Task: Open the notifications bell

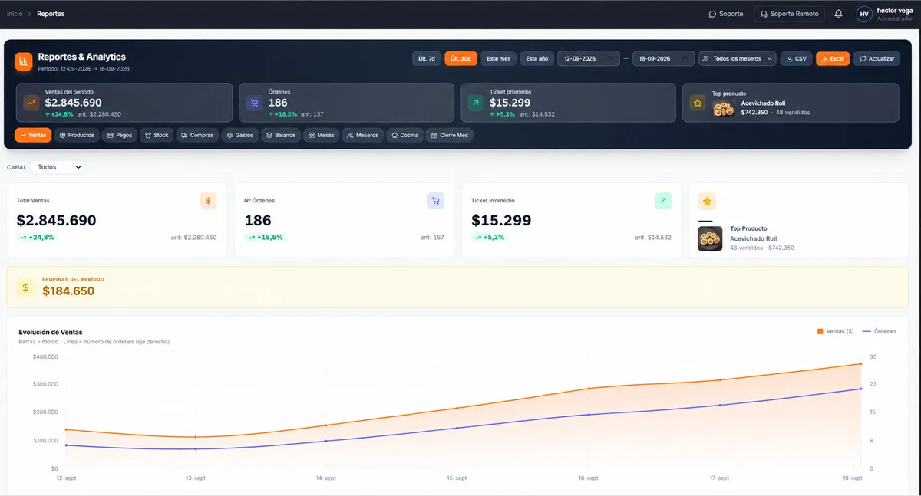Action: click(x=838, y=14)
